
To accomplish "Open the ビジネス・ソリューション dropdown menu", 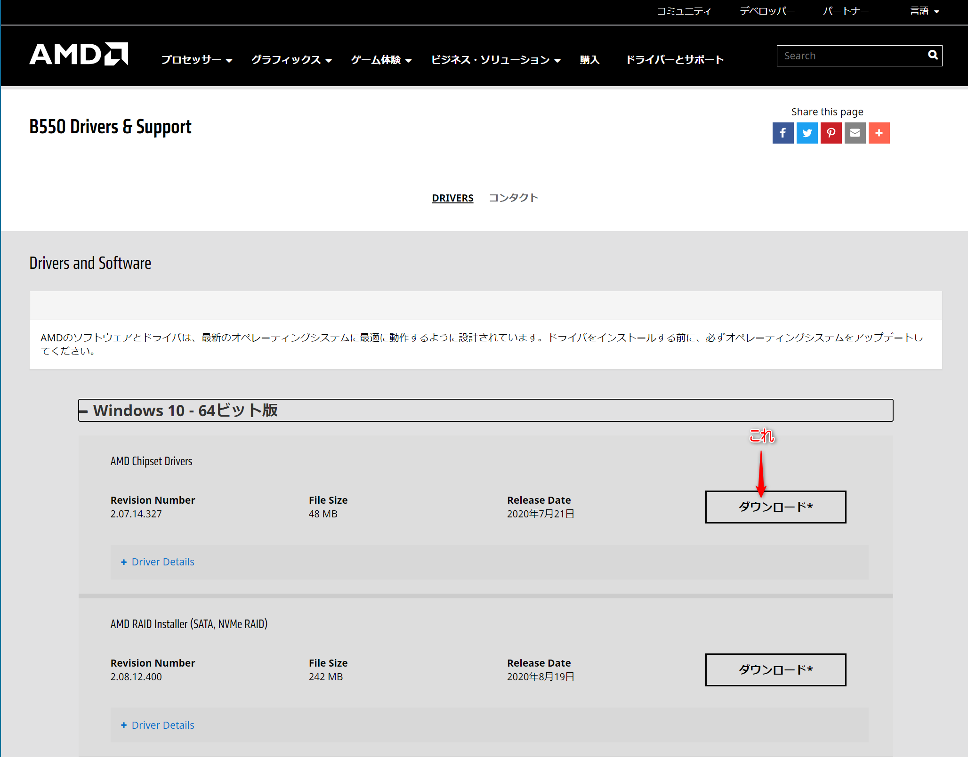I will click(x=496, y=60).
